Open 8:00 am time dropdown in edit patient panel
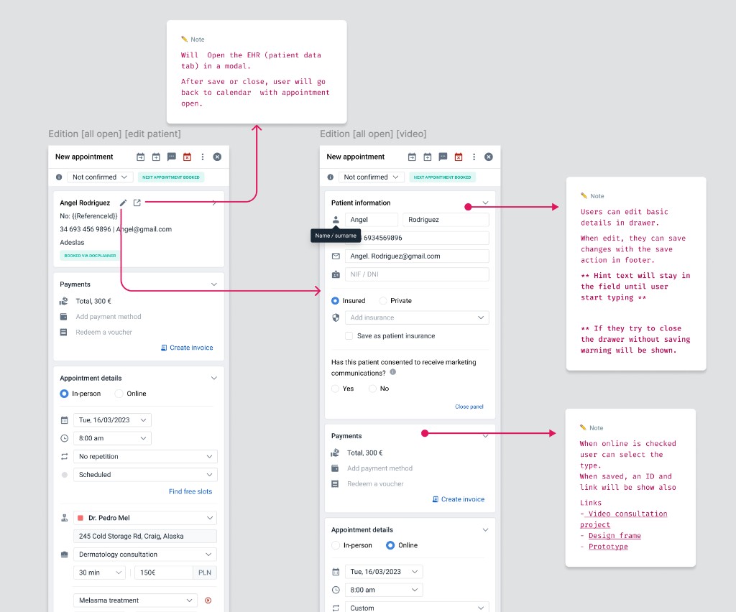 click(112, 438)
